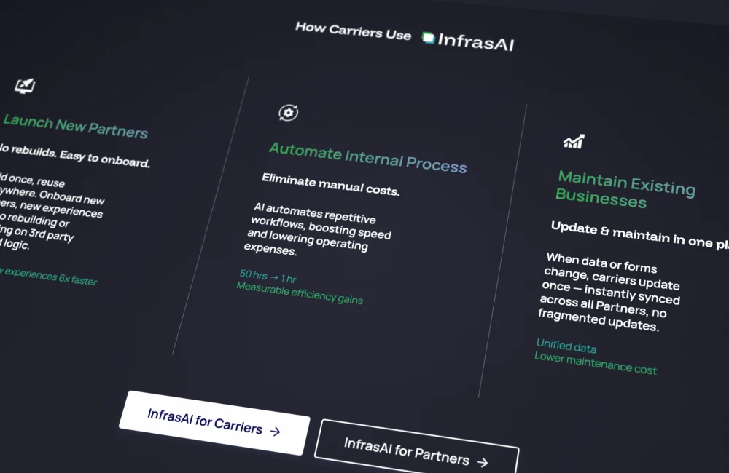The height and width of the screenshot is (473, 729).
Task: Click the Measurable efficiency gains text
Action: [299, 293]
